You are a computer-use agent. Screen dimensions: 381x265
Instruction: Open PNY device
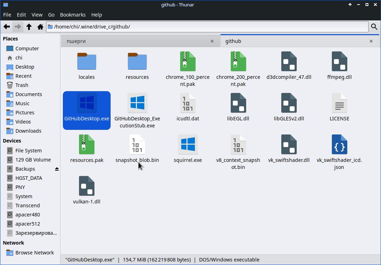pos(20,187)
